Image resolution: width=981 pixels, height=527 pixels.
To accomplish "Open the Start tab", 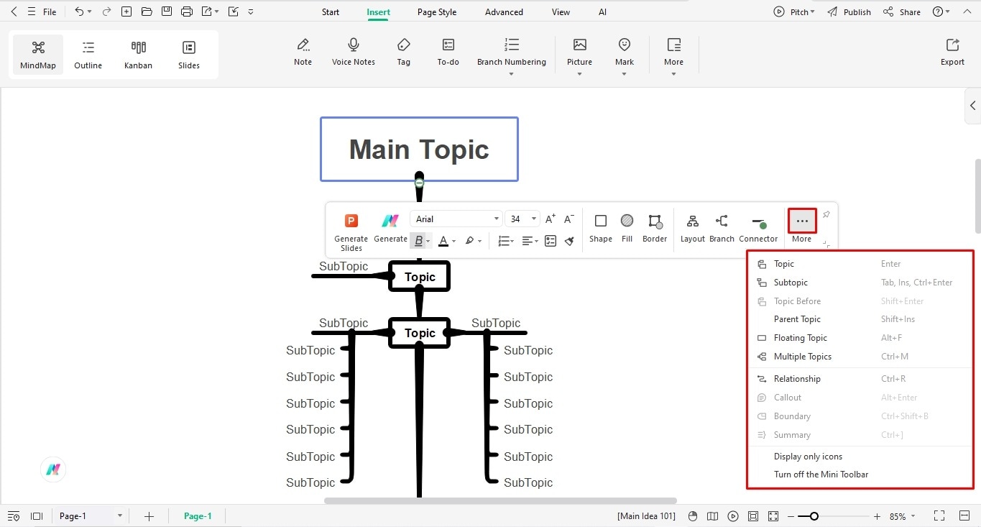I will [331, 12].
